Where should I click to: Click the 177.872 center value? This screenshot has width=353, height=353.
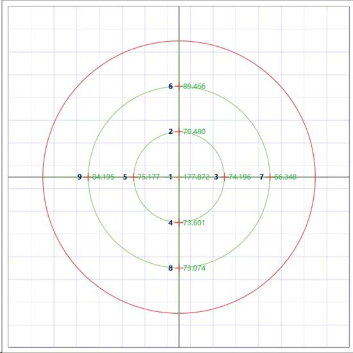(x=196, y=177)
